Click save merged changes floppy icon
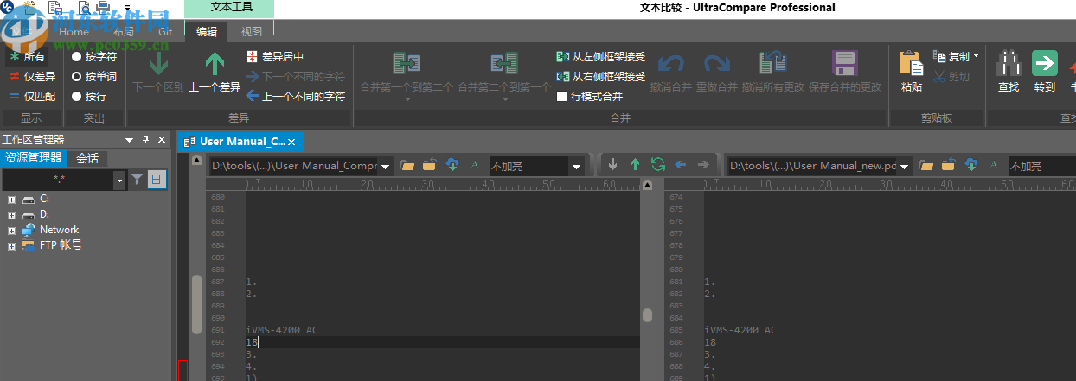The height and width of the screenshot is (381, 1076). pyautogui.click(x=844, y=64)
